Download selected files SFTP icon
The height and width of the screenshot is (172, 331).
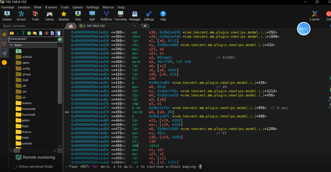(x=18, y=33)
